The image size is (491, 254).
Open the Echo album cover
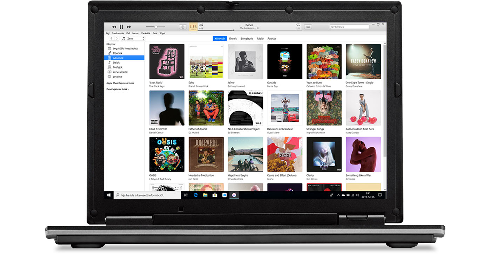click(x=206, y=61)
